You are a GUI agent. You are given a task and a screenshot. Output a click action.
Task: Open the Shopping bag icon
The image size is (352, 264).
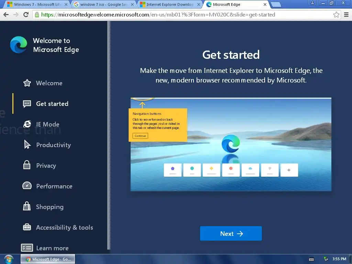[x=27, y=206]
